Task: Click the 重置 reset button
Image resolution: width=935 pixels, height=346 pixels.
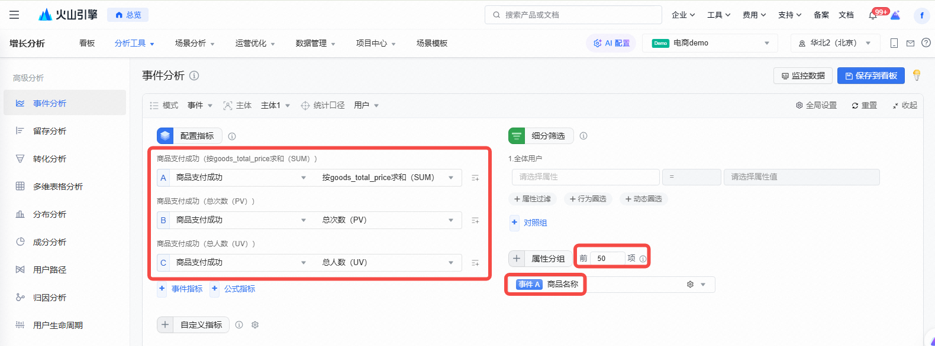Action: 864,105
